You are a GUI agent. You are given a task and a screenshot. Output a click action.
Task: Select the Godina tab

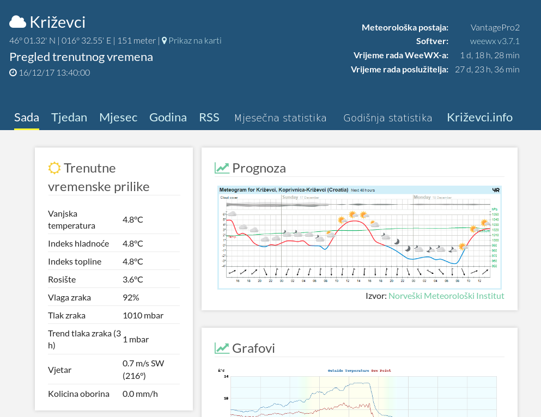point(168,118)
